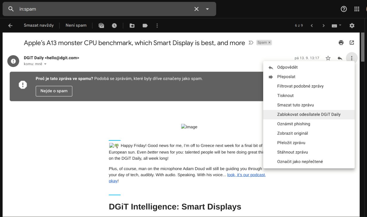Open the 'look, it's our podcast, okay' link
The image size is (367, 217).
(x=246, y=175)
